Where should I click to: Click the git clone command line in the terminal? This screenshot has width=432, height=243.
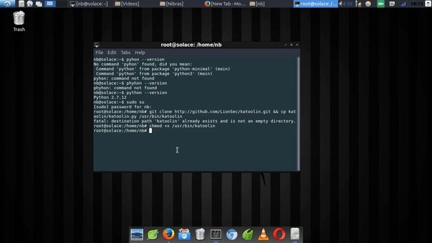(194, 114)
